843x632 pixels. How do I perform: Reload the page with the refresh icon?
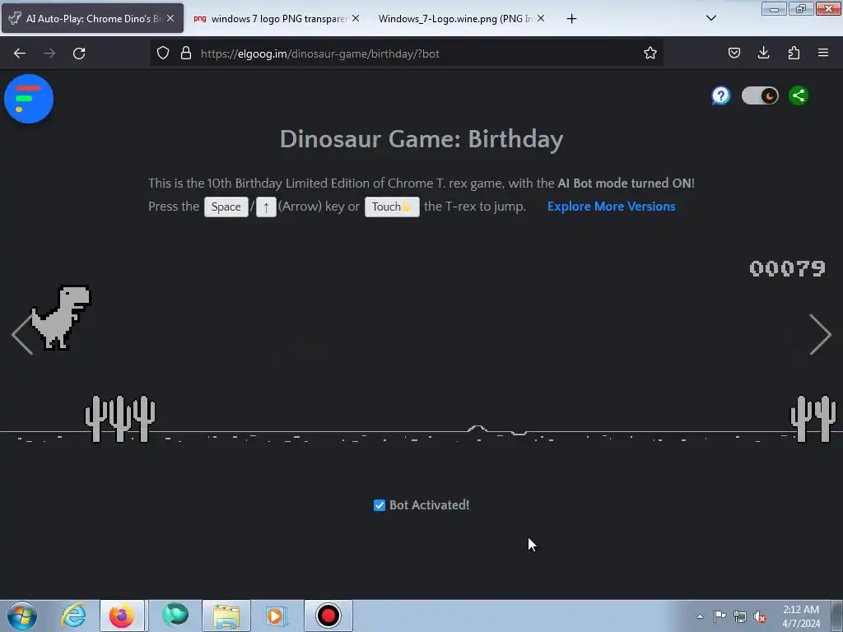point(79,53)
